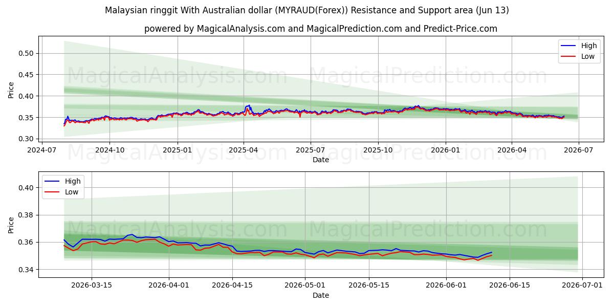Click the 0.36 price tick on the bottom chart

(27, 242)
